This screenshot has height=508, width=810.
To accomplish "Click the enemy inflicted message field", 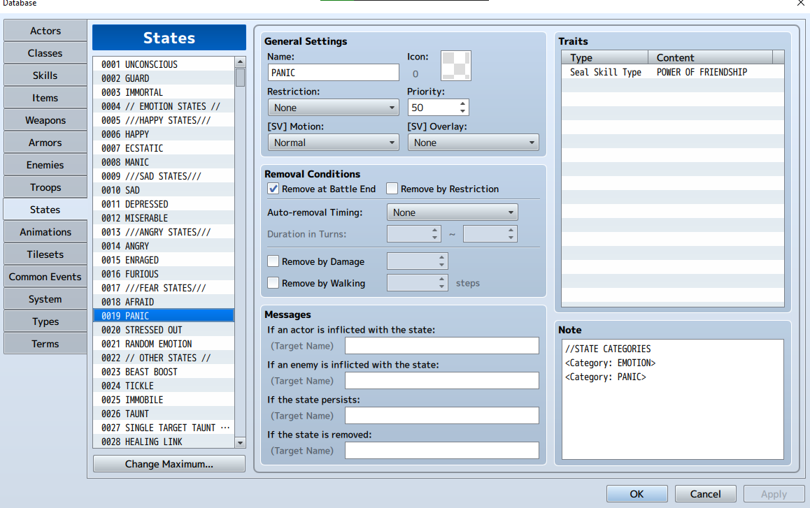I will [x=441, y=381].
